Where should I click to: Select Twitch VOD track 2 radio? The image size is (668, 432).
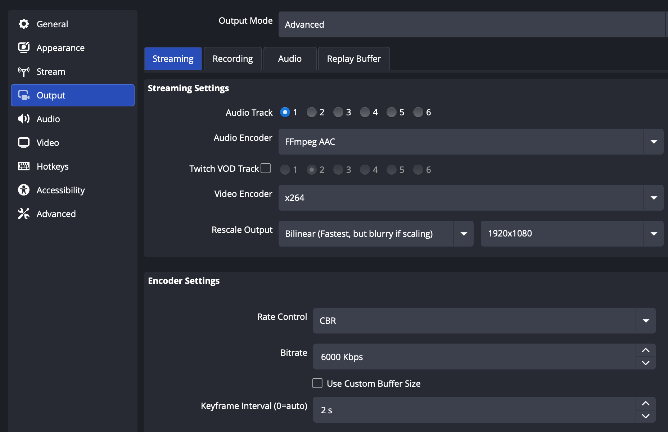(312, 170)
